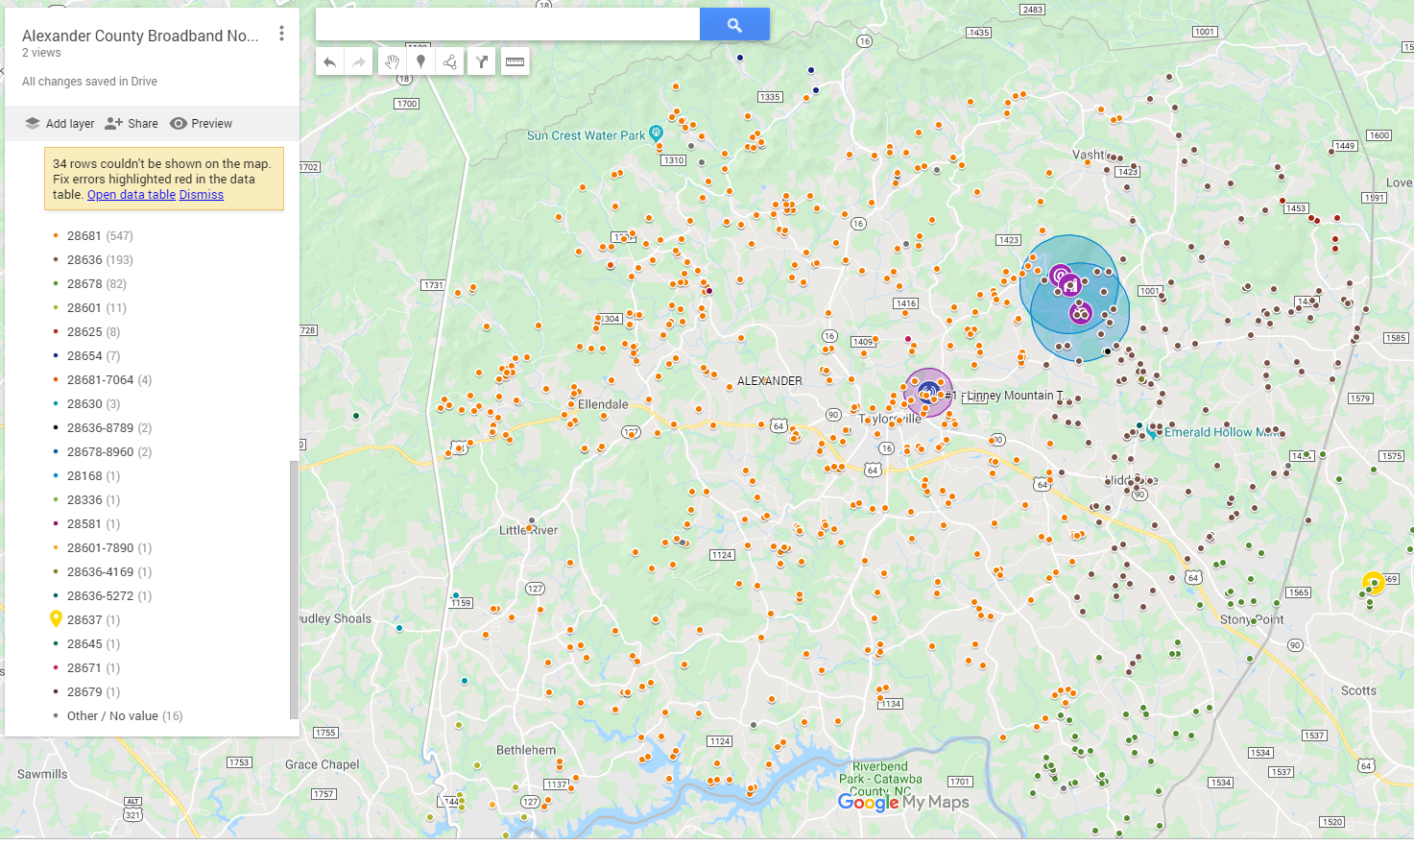Click the yellow pin icon beside 28637
The width and height of the screenshot is (1414, 845).
pos(56,619)
